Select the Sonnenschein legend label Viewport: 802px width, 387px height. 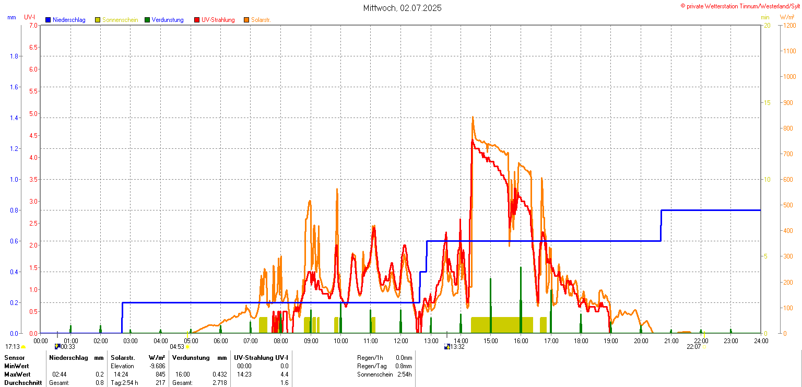(x=120, y=20)
